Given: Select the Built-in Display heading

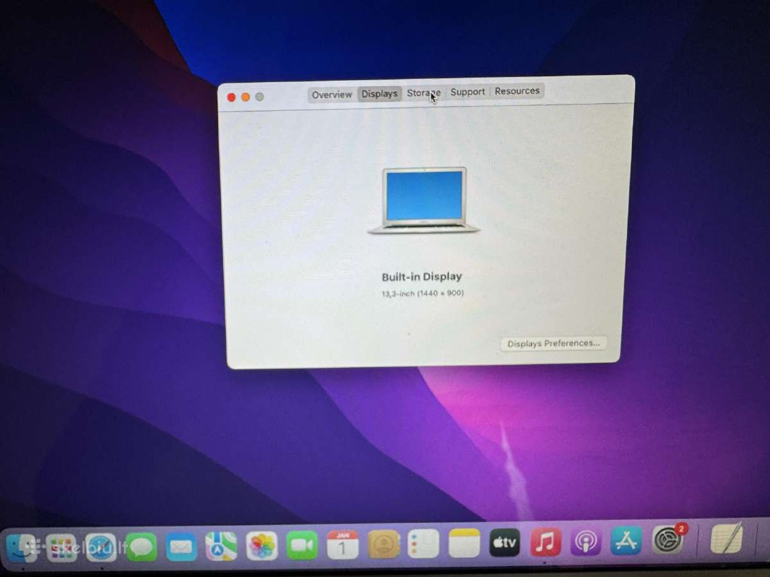Looking at the screenshot, I should (x=422, y=277).
